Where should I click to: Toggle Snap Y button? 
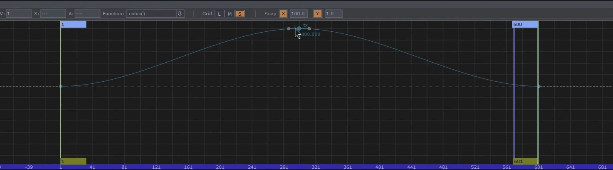[317, 14]
